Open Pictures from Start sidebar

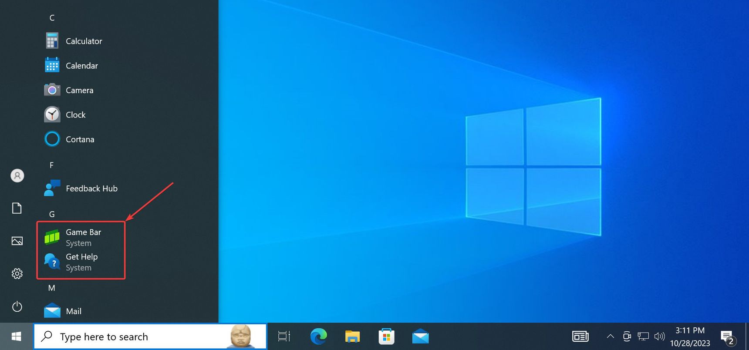click(x=17, y=241)
